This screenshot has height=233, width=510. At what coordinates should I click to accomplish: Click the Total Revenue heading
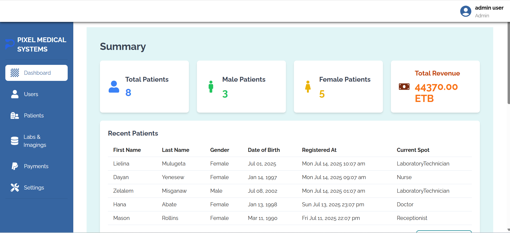(437, 73)
